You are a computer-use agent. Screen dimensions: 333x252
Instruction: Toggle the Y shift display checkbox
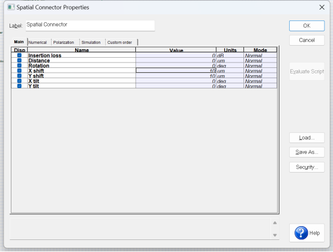(x=19, y=76)
